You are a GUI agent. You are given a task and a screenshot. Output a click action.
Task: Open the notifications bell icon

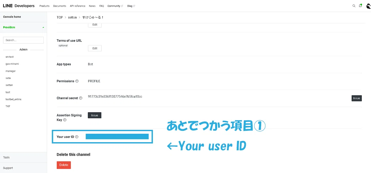pyautogui.click(x=360, y=6)
